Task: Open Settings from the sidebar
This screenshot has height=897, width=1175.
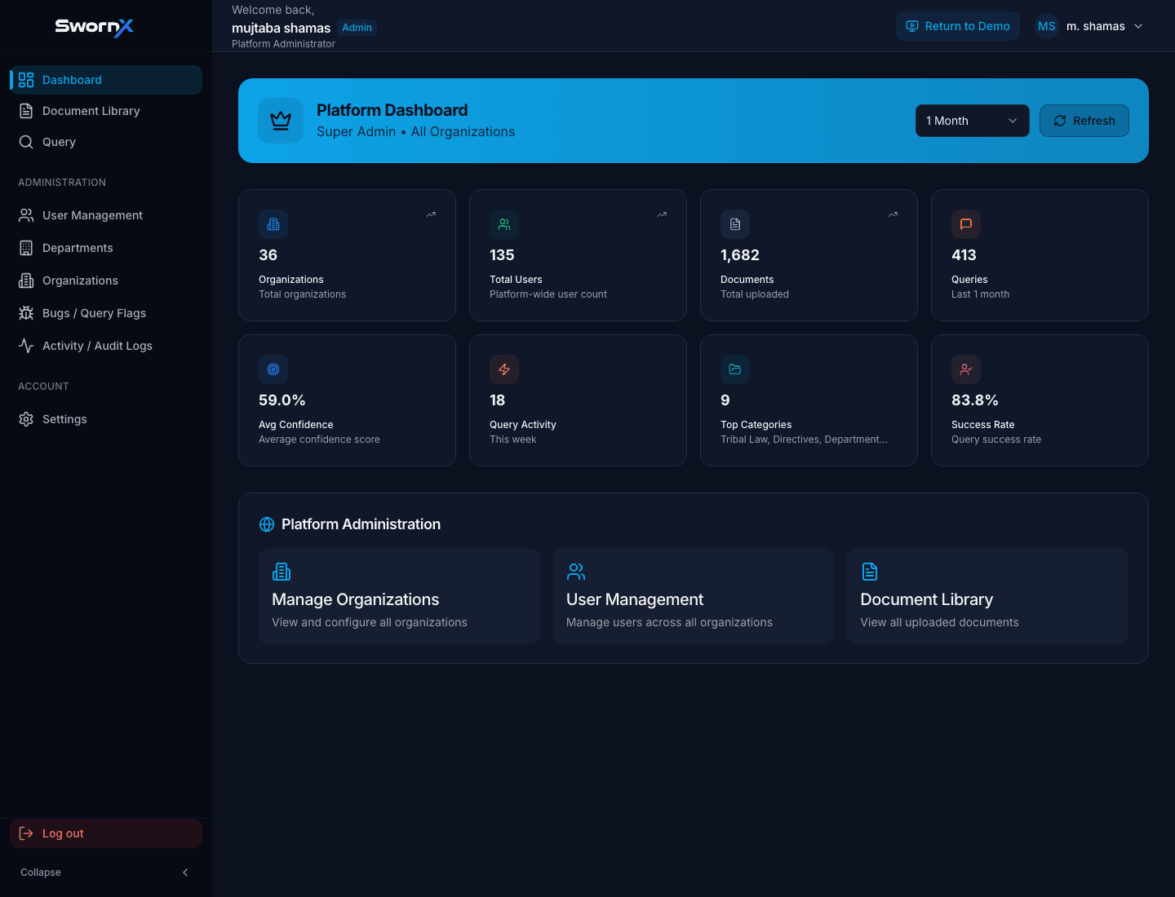Action: (106, 419)
